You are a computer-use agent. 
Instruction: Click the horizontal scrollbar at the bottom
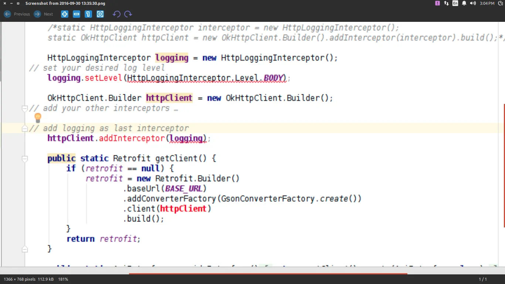point(268,274)
